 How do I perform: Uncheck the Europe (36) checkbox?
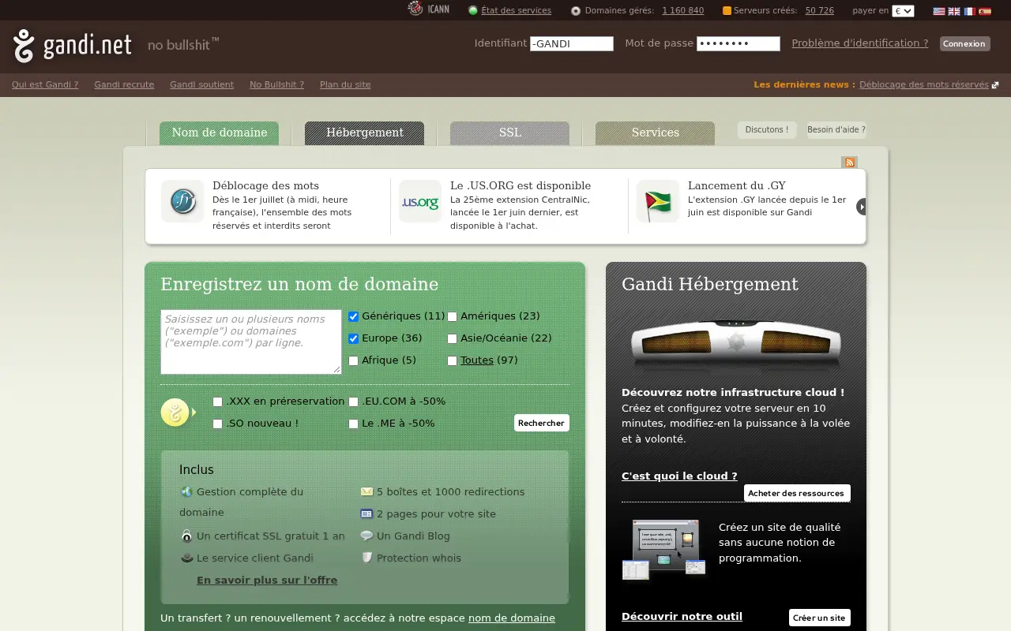coord(353,338)
